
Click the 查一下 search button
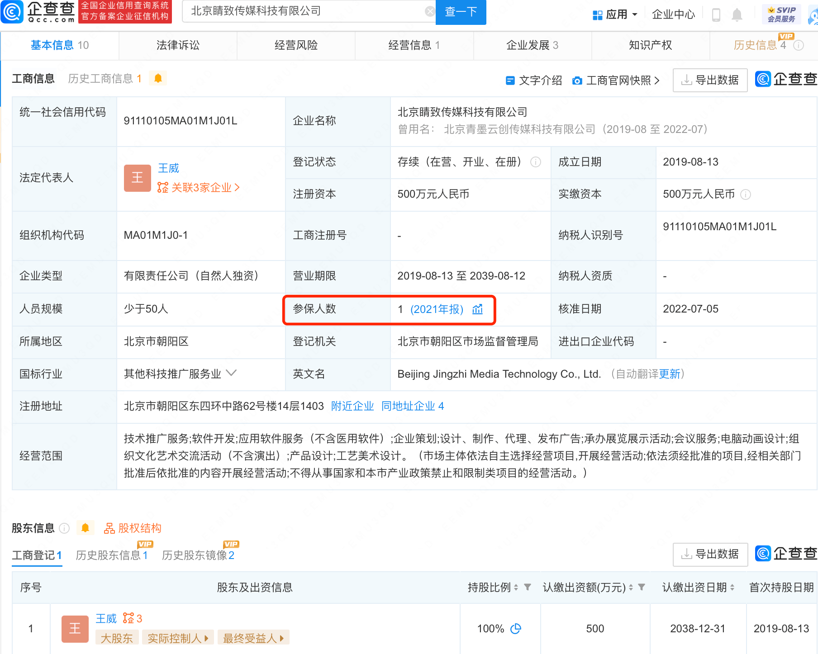click(x=461, y=12)
